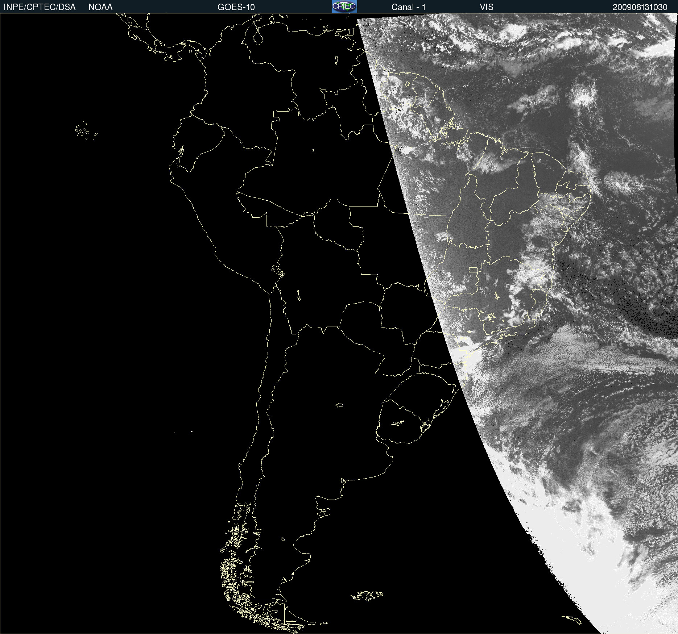Click the VIS channel label

487,7
